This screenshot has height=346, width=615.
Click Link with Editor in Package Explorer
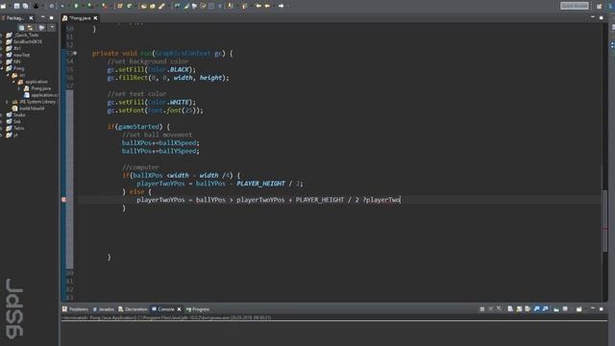[30, 28]
